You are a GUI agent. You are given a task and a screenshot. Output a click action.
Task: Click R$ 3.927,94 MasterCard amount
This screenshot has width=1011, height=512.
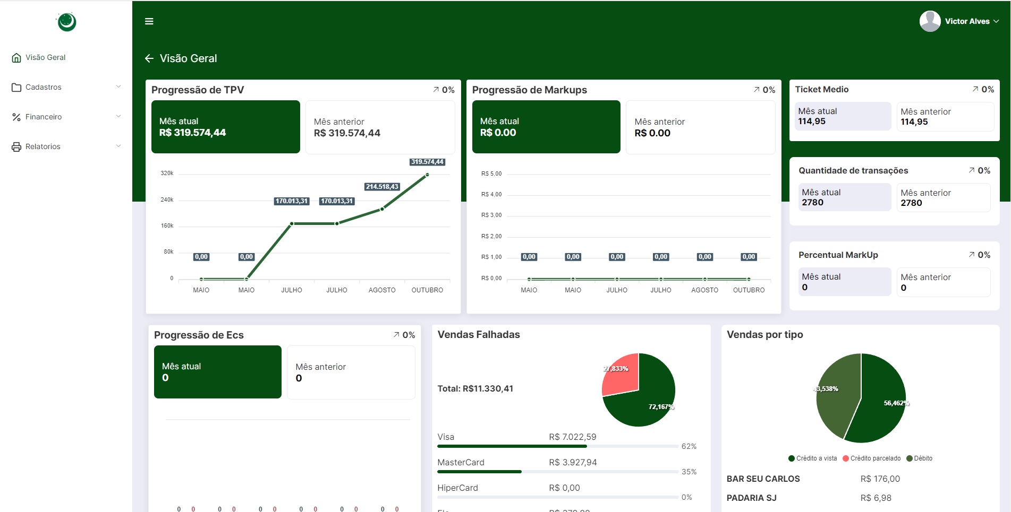point(573,463)
